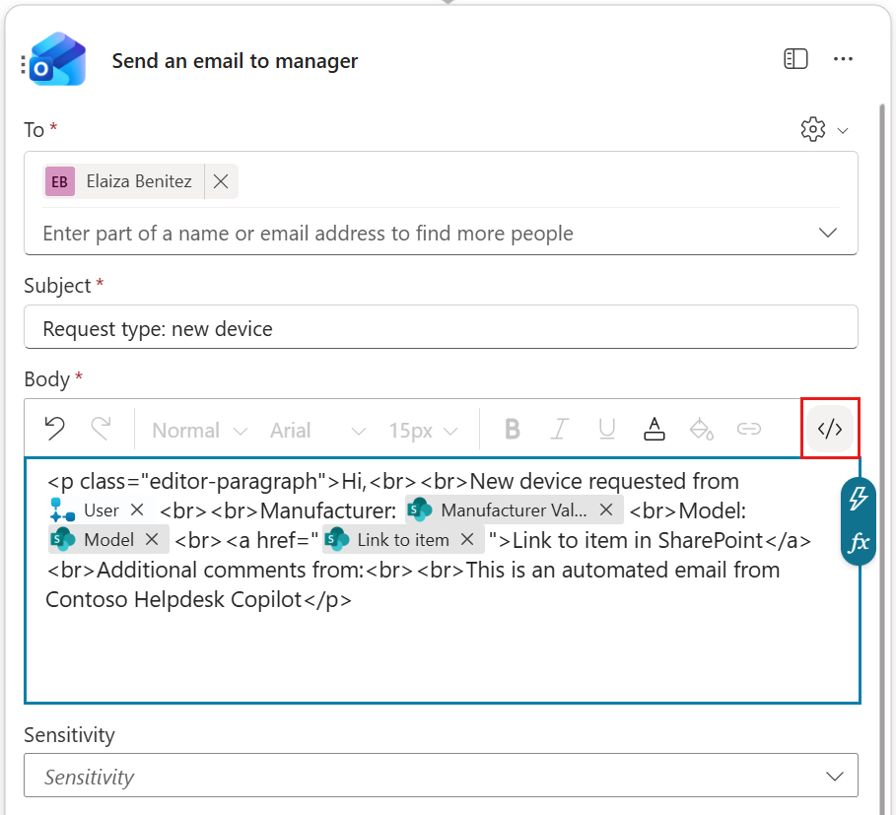Select the Insert Link icon
The width and height of the screenshot is (896, 815).
pyautogui.click(x=749, y=429)
